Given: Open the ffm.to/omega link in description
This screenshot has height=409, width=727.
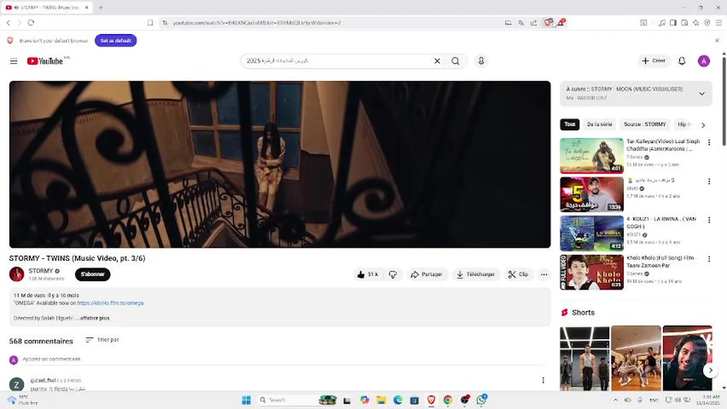Looking at the screenshot, I should pyautogui.click(x=110, y=303).
